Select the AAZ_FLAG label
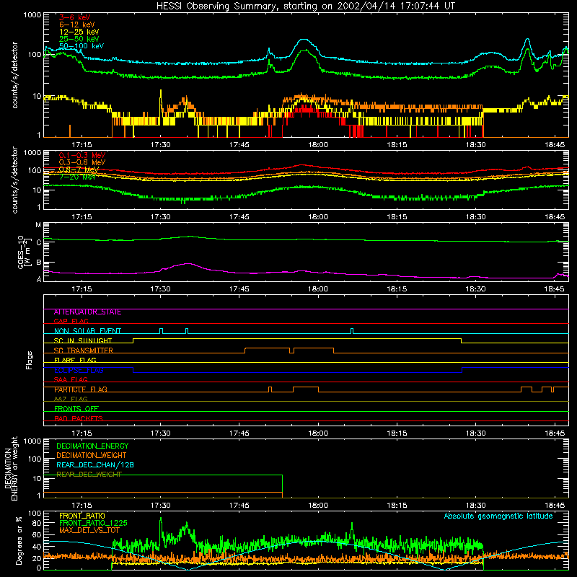Viewport: 577px width, 577px height. [71, 399]
